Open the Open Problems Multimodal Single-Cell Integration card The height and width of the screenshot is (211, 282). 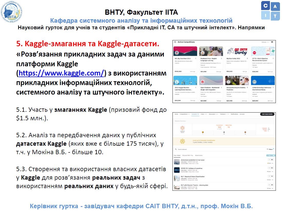pyautogui.click(x=211, y=89)
